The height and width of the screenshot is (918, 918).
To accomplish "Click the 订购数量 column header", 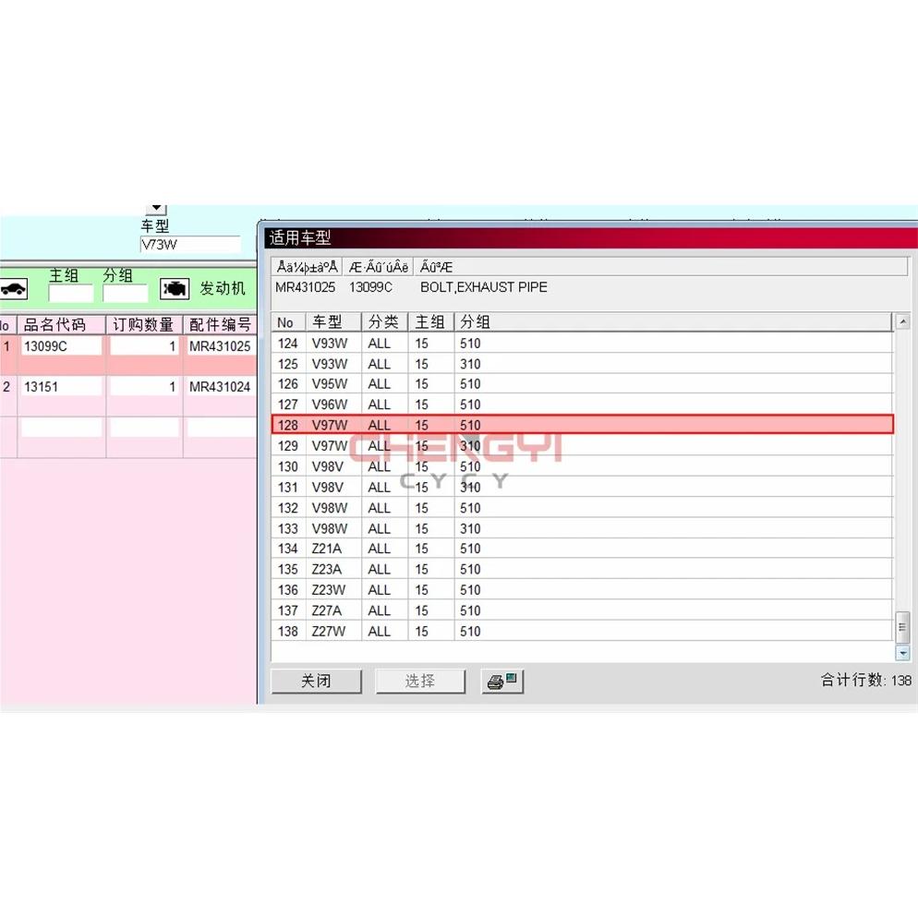I will click(144, 325).
